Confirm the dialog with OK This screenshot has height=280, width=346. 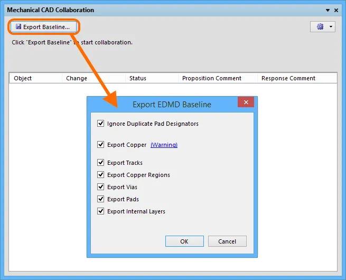click(184, 241)
